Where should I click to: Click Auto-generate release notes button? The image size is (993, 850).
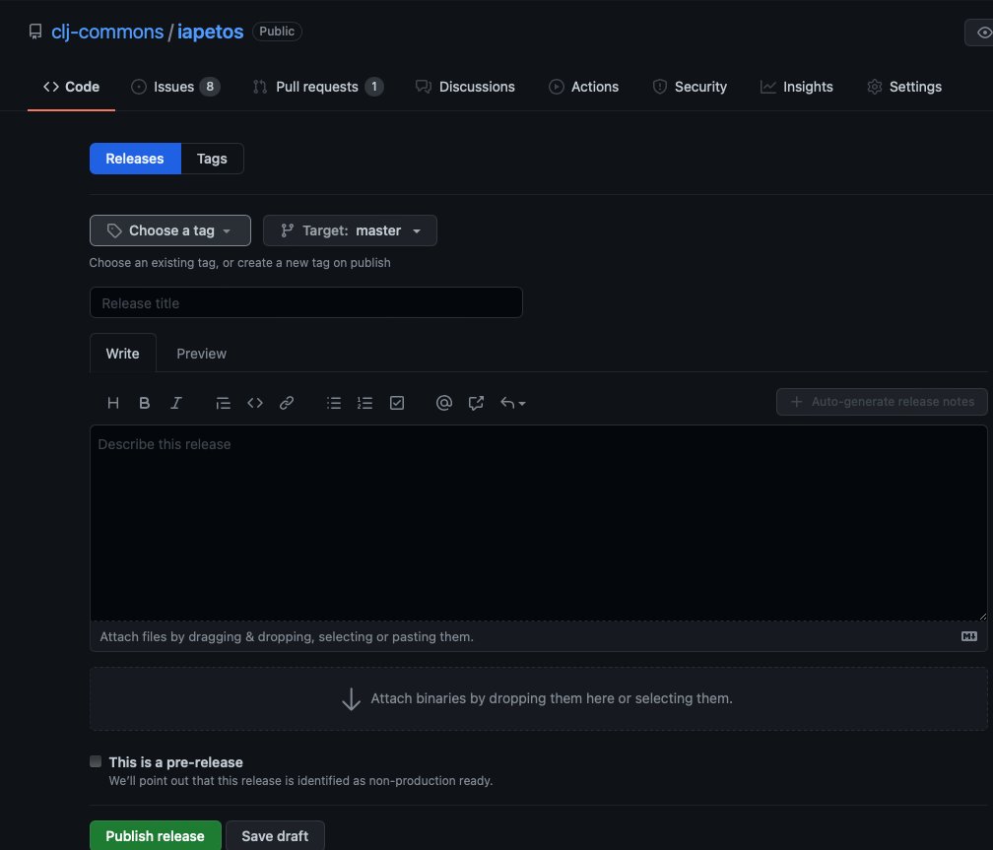point(882,402)
